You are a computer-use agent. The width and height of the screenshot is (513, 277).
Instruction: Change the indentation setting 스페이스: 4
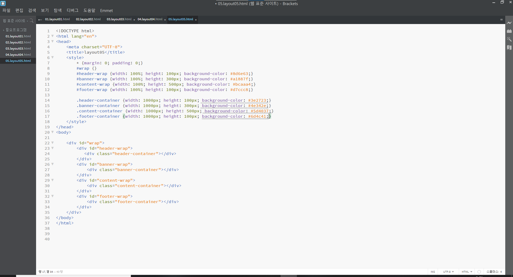494,272
